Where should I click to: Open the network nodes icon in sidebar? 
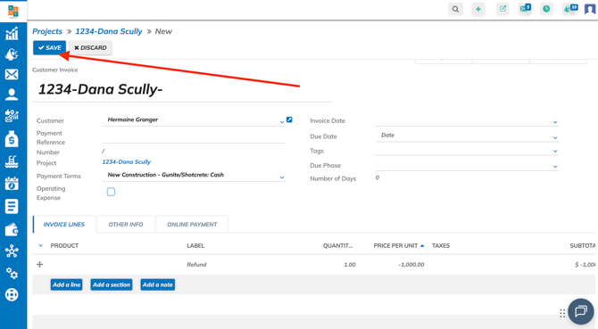pos(12,251)
